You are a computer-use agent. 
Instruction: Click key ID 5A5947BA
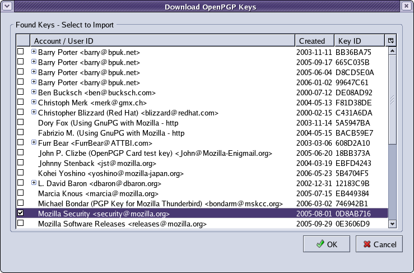click(353, 123)
